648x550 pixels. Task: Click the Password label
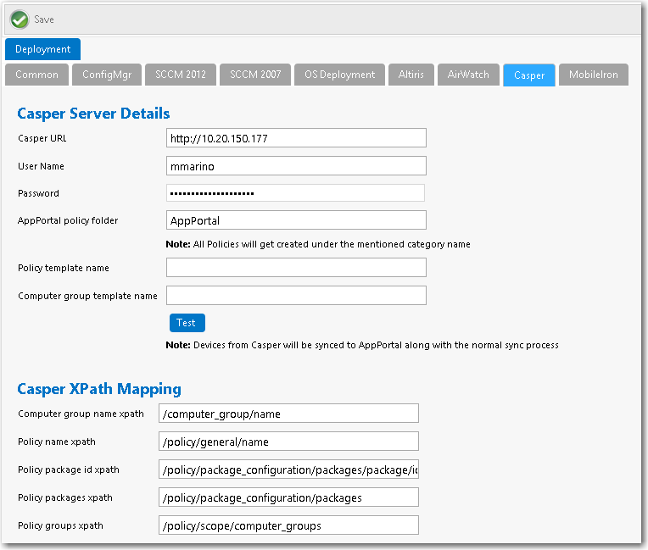38,194
